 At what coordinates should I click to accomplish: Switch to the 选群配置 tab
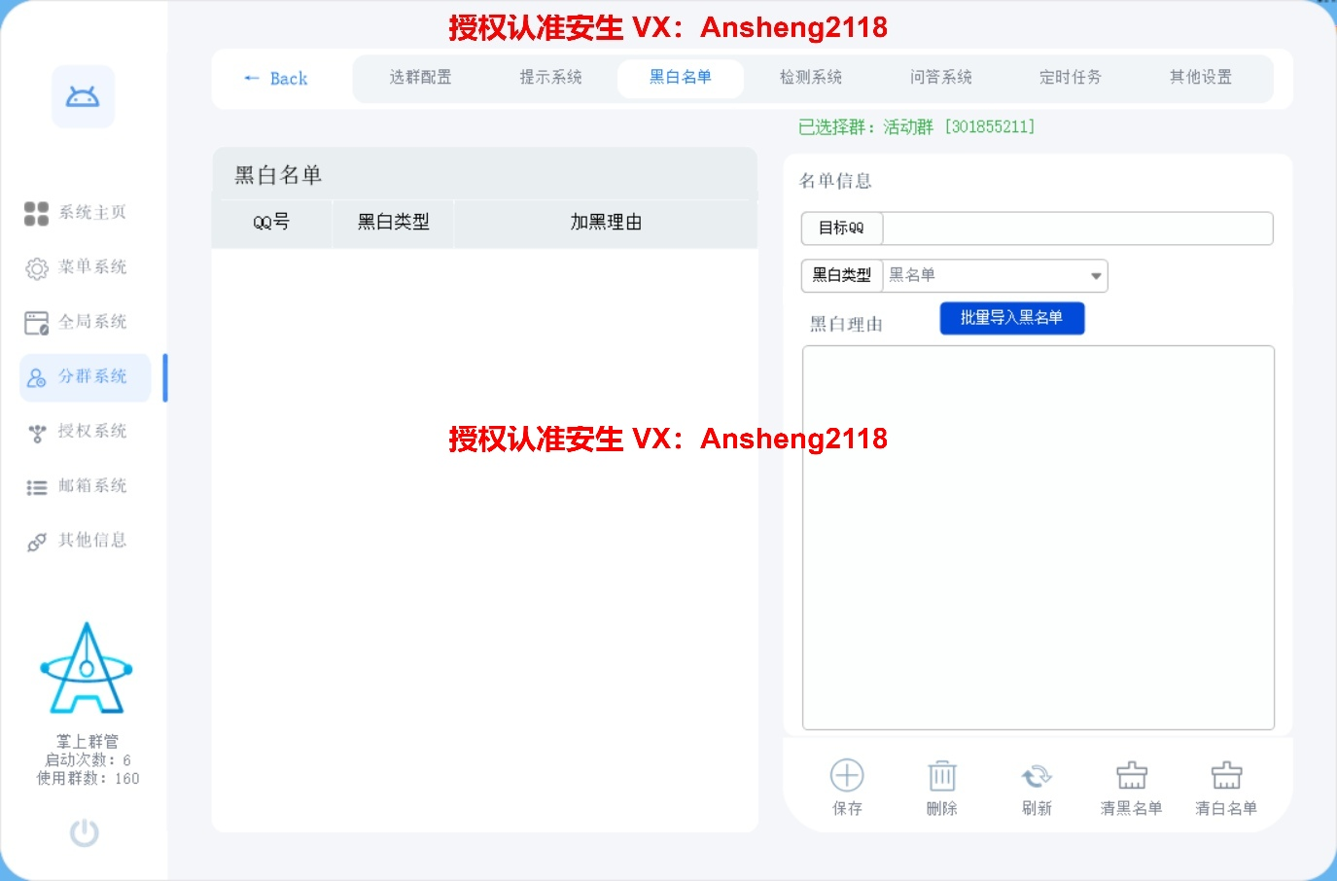point(420,78)
